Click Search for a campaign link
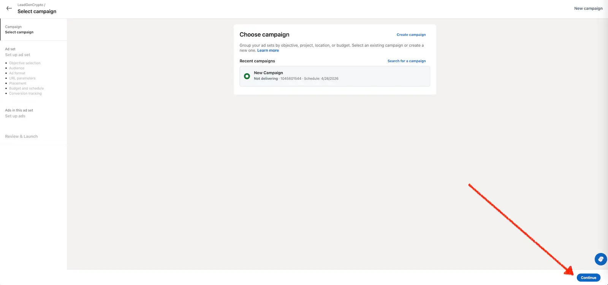Viewport: 608px width, 285px height. click(407, 61)
